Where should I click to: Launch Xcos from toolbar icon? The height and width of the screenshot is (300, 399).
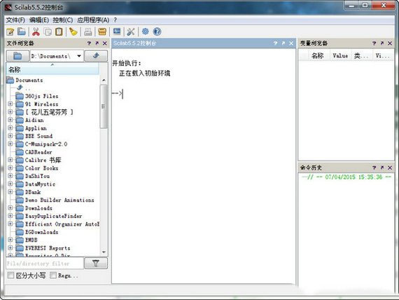pos(117,32)
